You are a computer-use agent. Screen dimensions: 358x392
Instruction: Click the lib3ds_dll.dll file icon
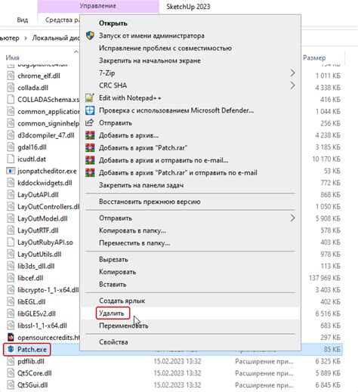point(11,266)
